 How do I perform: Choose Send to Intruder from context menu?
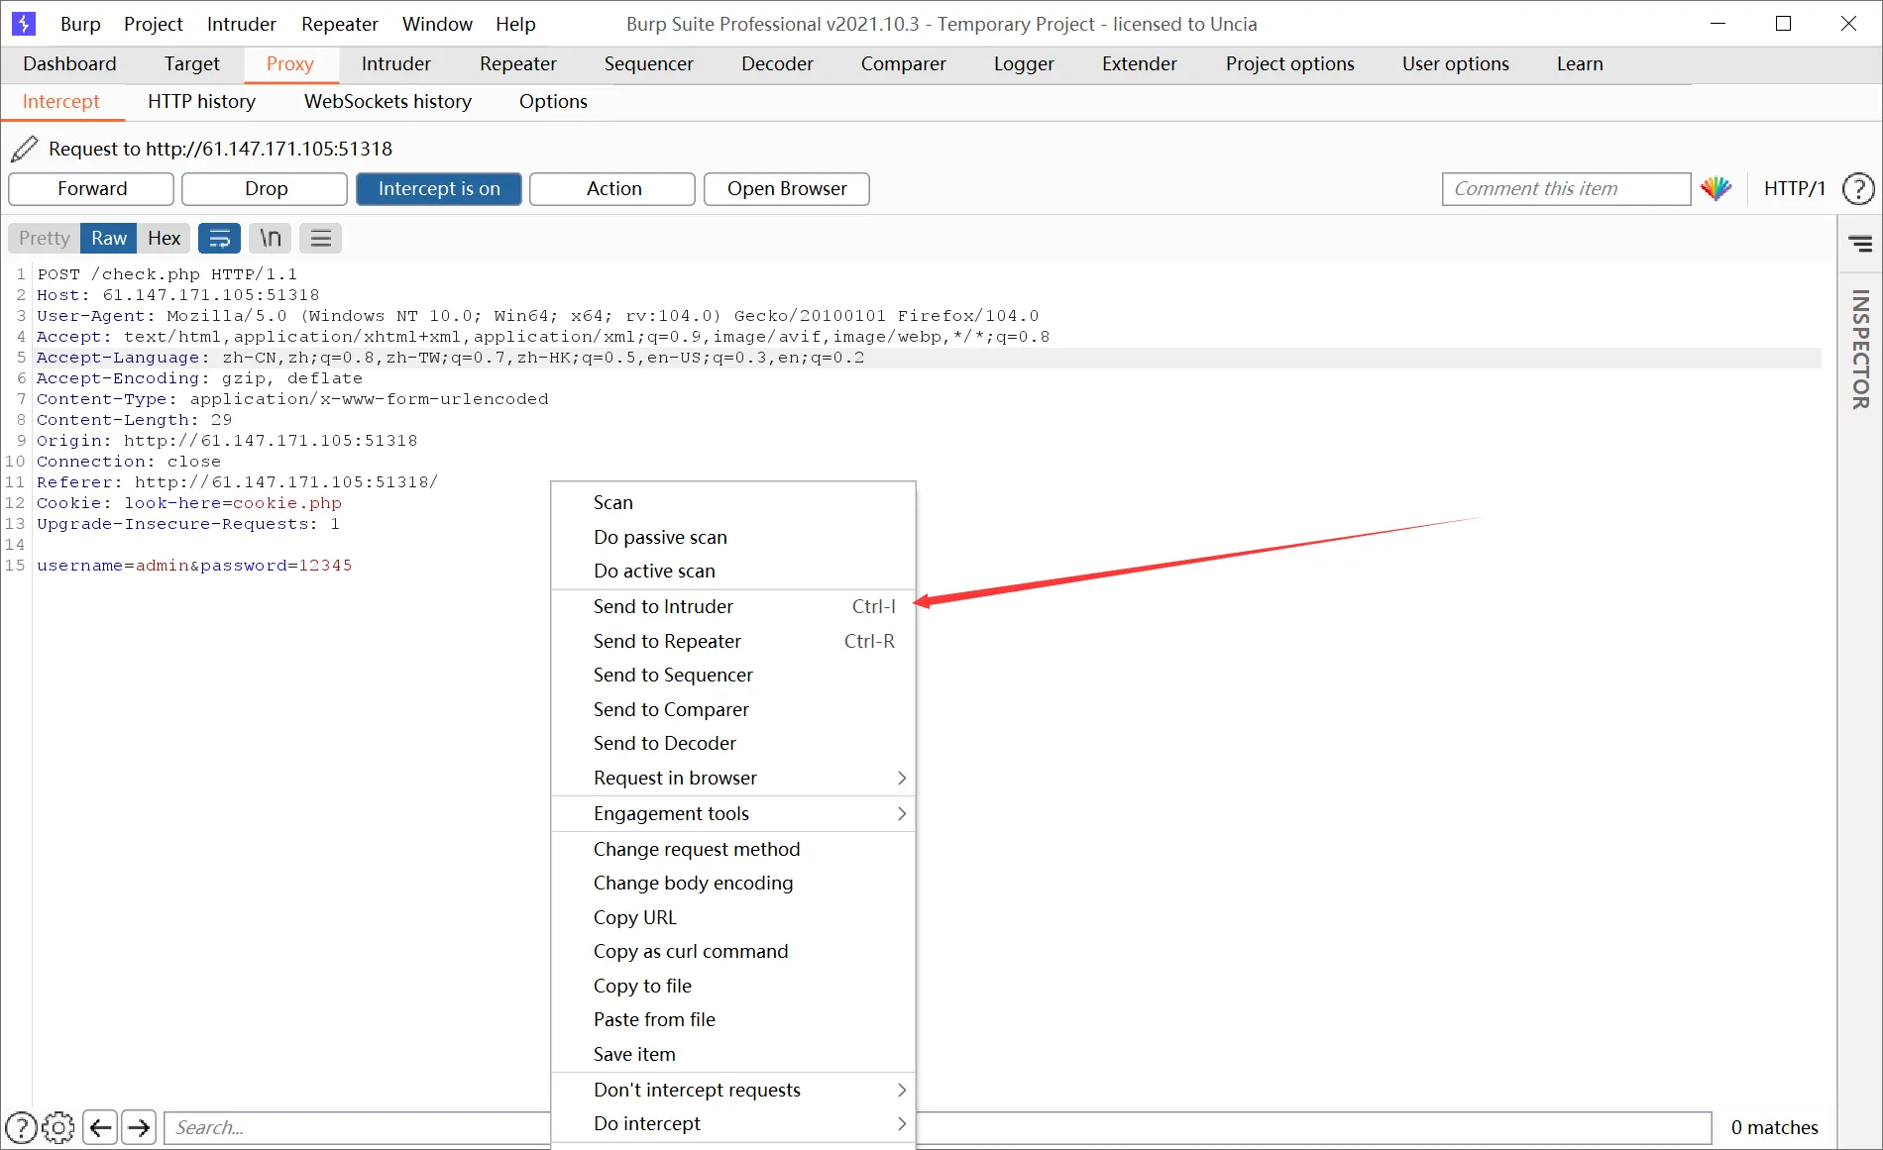(x=733, y=606)
